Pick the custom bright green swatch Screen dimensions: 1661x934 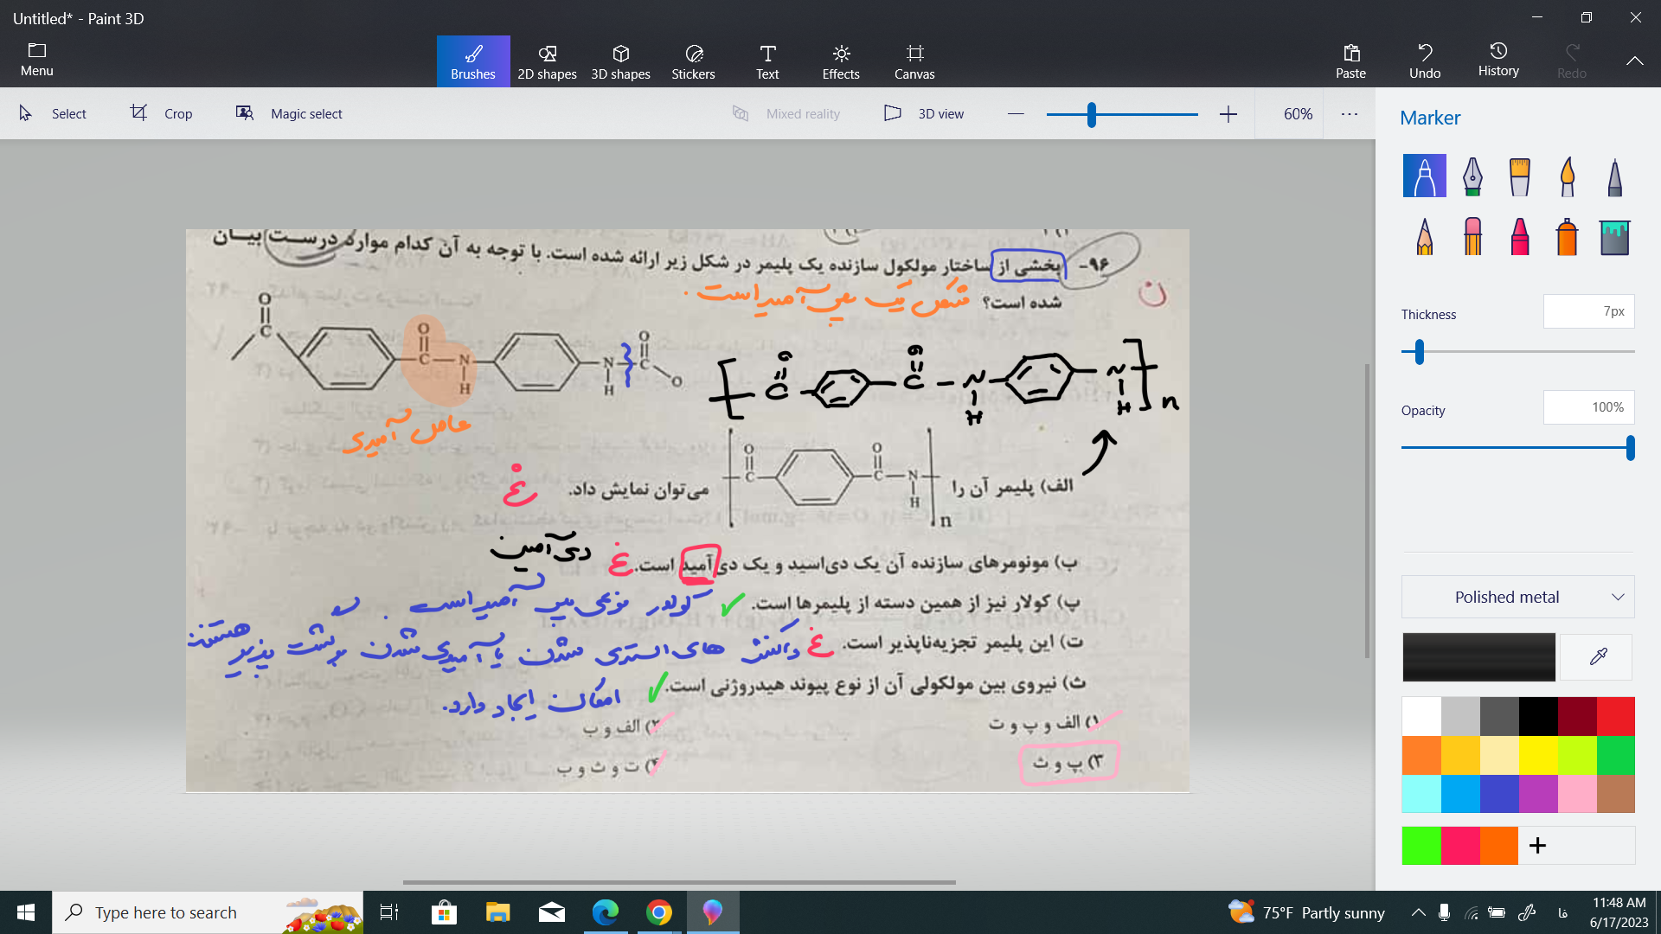1421,846
